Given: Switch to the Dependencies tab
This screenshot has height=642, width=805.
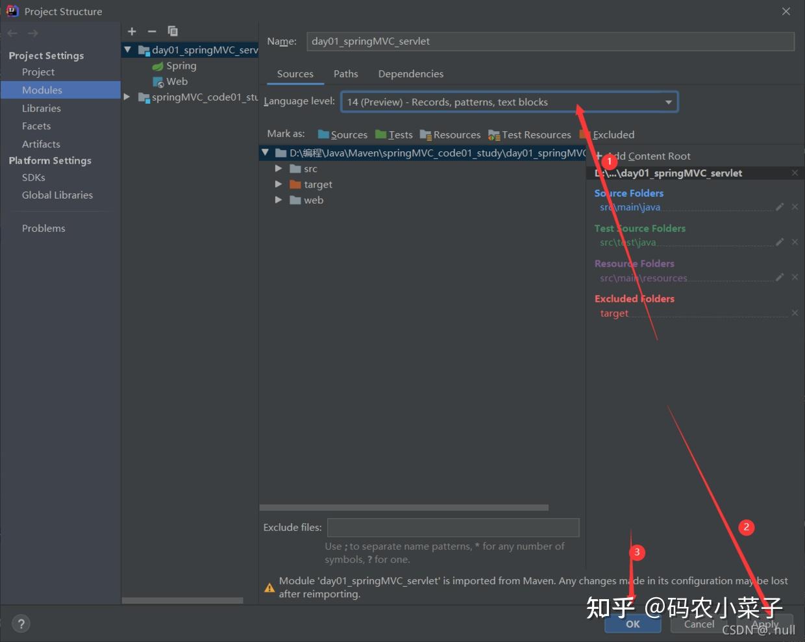Looking at the screenshot, I should pyautogui.click(x=410, y=74).
